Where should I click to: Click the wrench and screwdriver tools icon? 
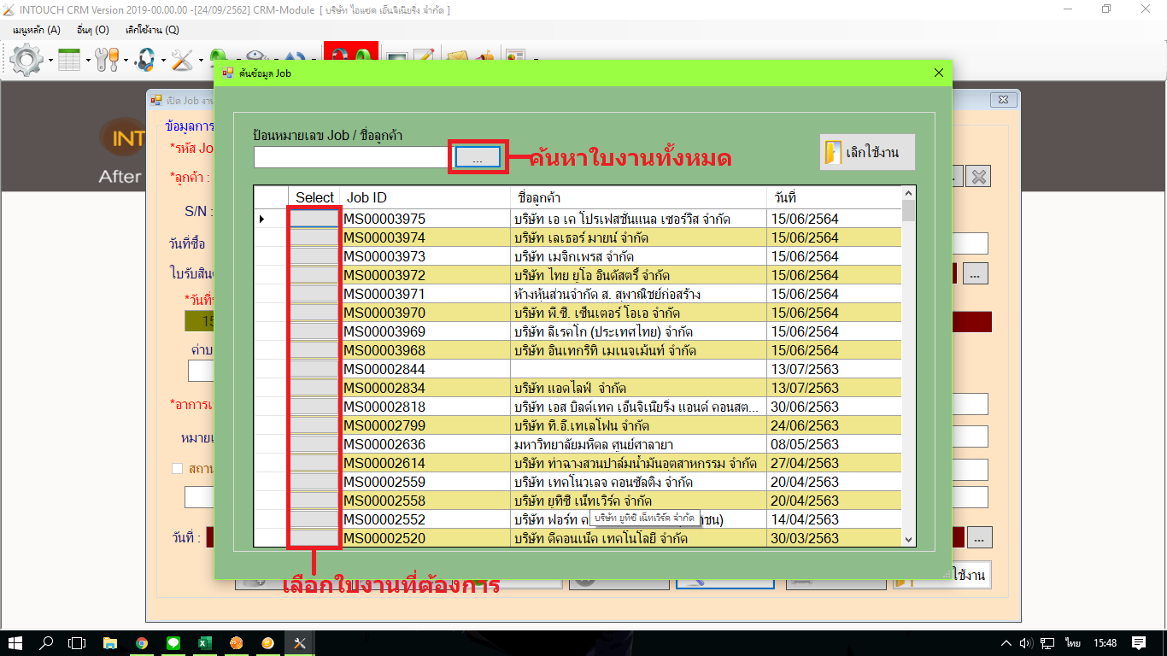tap(107, 60)
